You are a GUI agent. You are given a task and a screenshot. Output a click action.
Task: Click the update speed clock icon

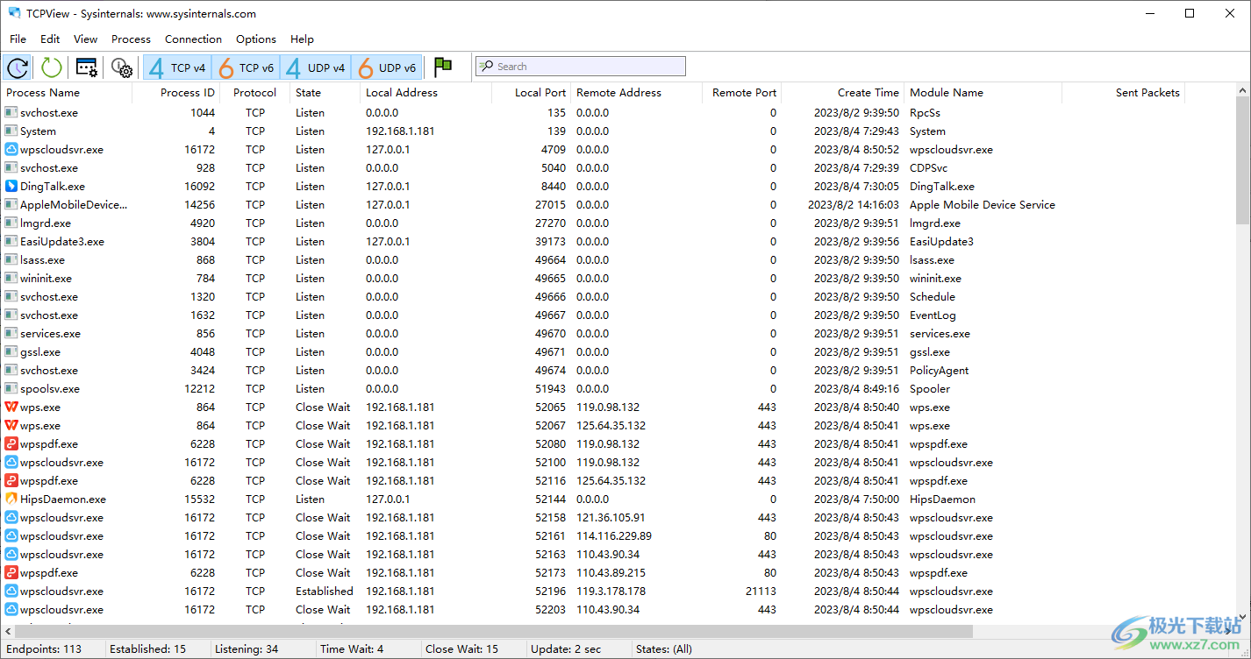18,67
